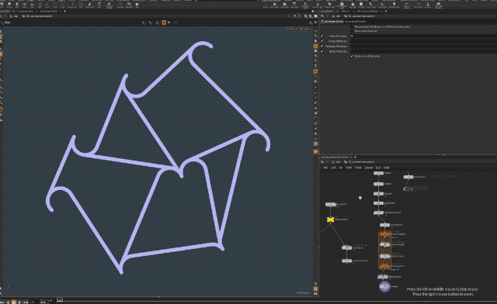Select the topmost node in the main chain

click(x=378, y=173)
